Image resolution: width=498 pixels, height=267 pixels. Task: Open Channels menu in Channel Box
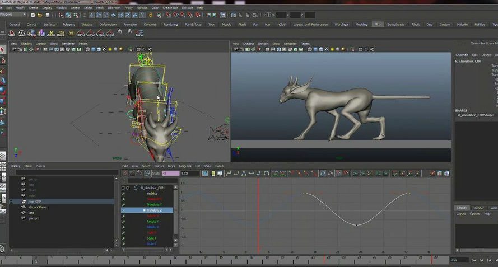(462, 55)
